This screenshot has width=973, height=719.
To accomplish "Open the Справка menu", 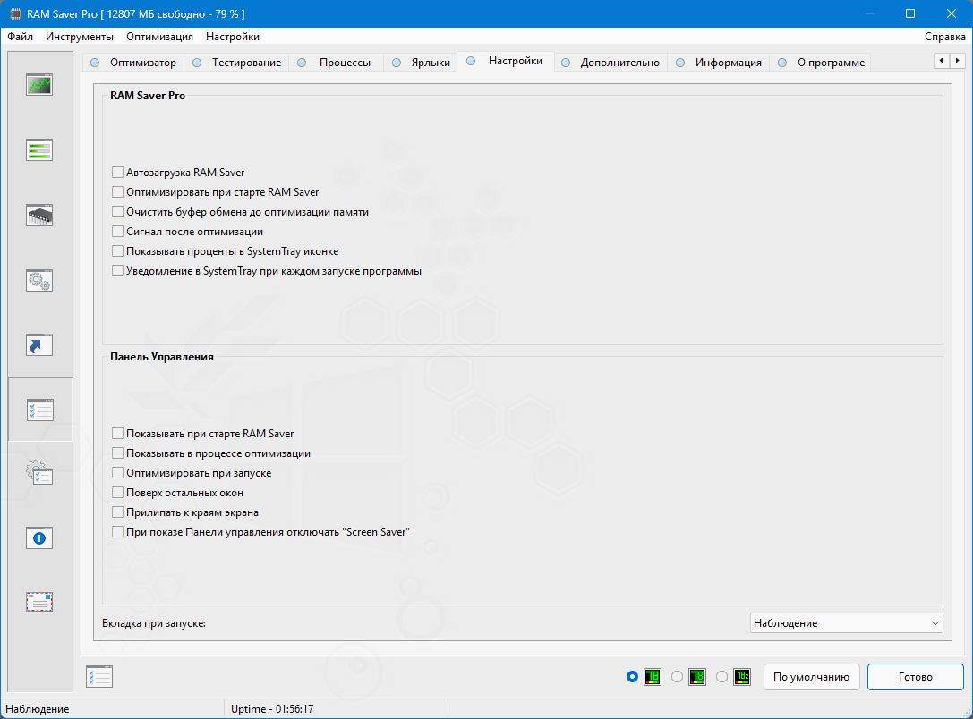I will [x=944, y=37].
